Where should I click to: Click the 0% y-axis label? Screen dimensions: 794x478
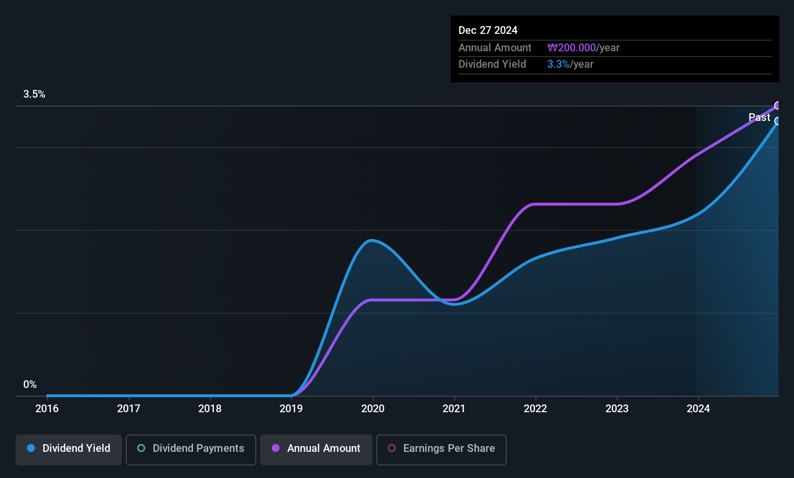30,385
